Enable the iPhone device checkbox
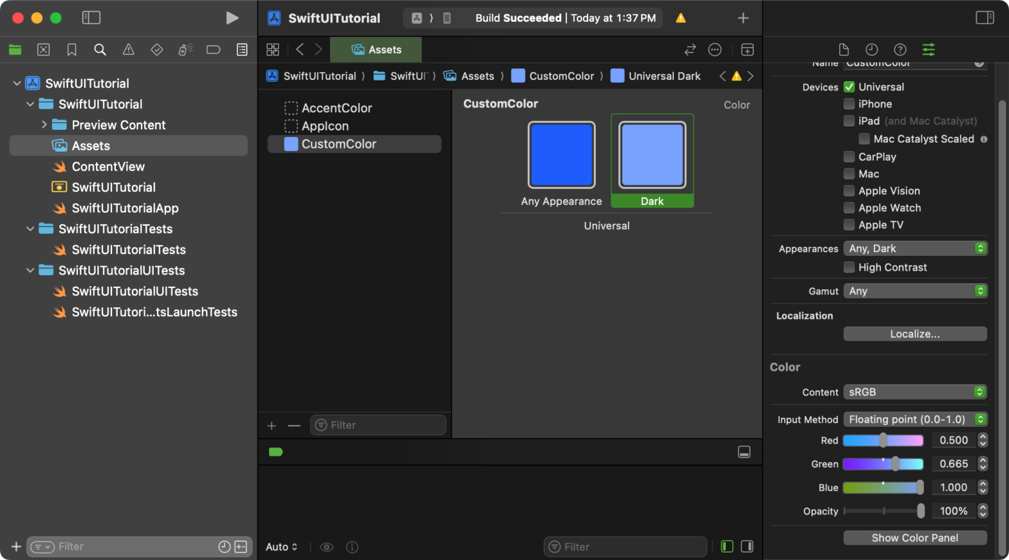Viewport: 1009px width, 560px height. click(x=849, y=104)
